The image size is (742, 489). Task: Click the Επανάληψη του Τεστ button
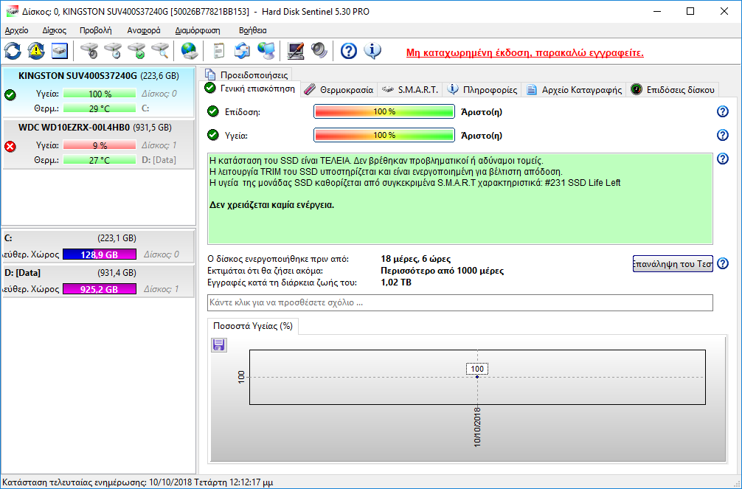coord(673,264)
